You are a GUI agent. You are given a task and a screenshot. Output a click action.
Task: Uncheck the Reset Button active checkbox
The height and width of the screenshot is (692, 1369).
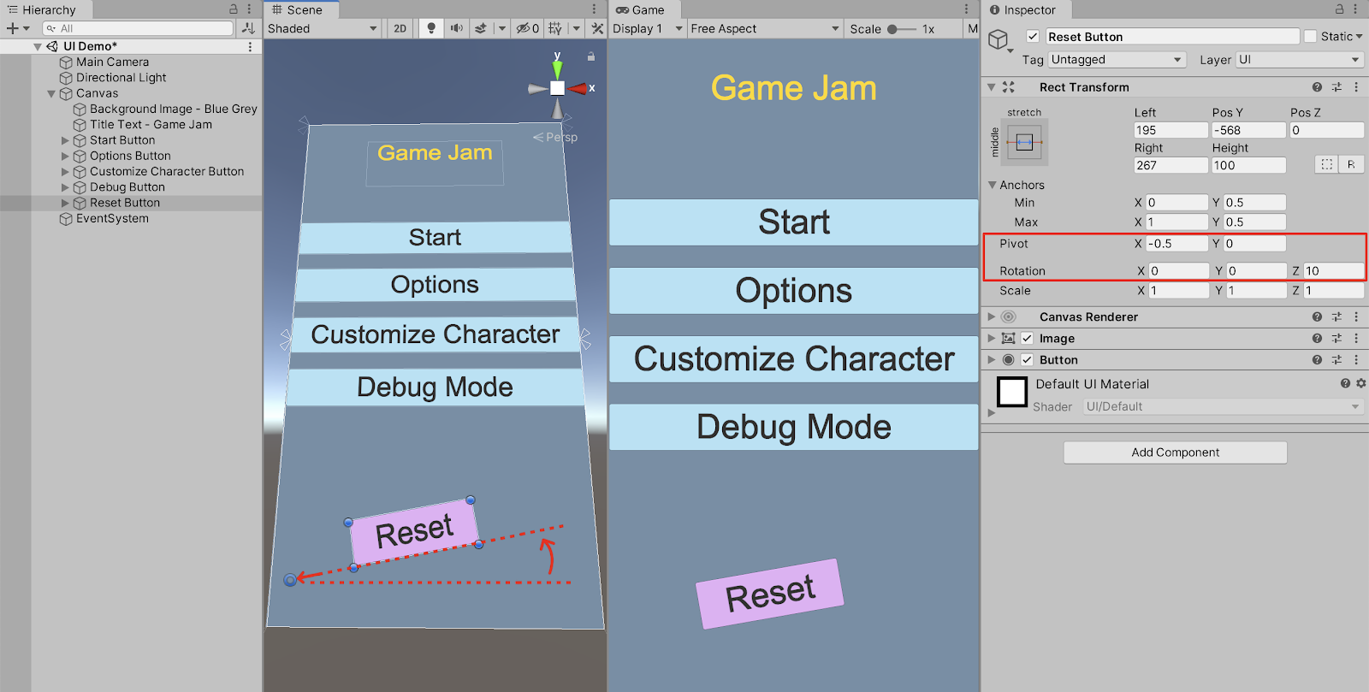pos(1033,37)
